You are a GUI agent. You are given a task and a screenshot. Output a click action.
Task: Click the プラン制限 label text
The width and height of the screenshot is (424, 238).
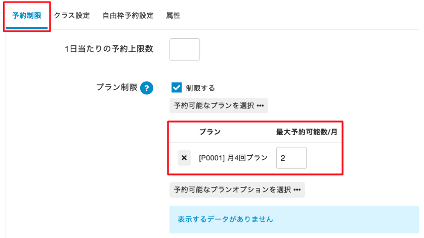pyautogui.click(x=116, y=87)
